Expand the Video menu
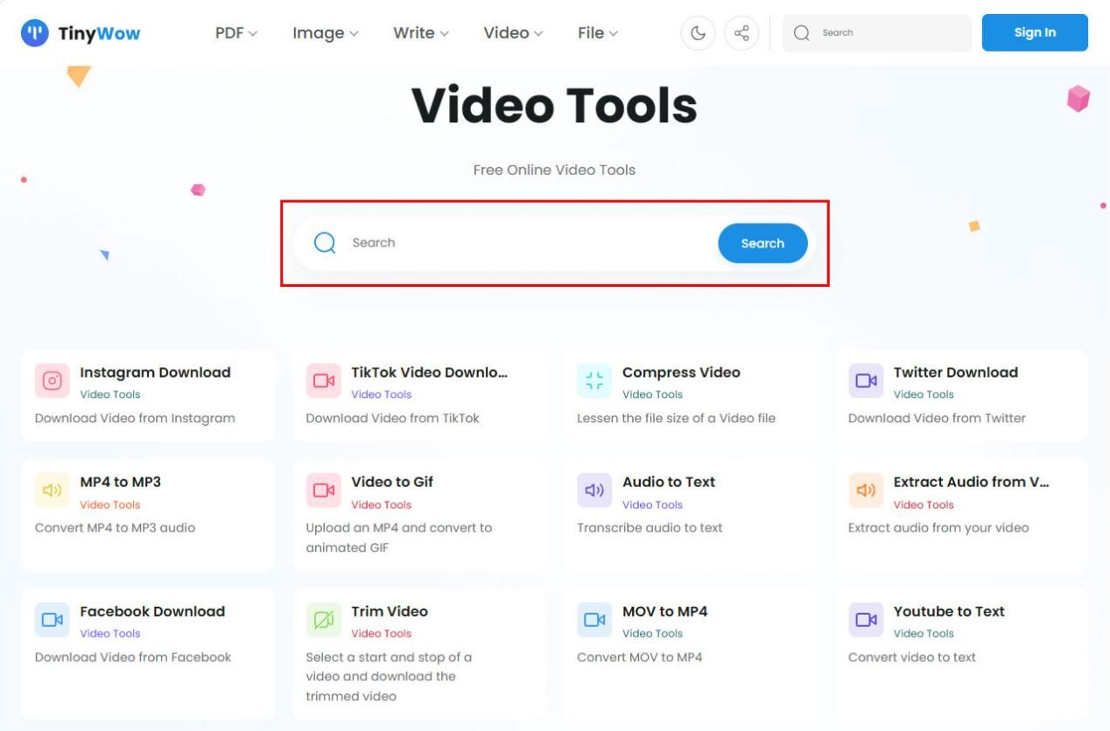This screenshot has width=1110, height=731. pos(513,33)
